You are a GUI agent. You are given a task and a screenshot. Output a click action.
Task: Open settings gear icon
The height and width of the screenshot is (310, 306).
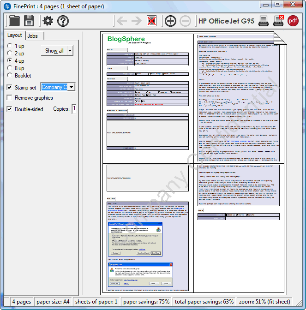[x=48, y=21]
